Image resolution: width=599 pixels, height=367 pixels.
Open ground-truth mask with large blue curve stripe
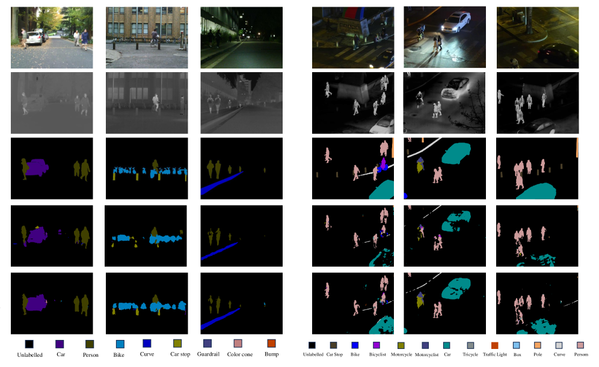tap(241, 168)
